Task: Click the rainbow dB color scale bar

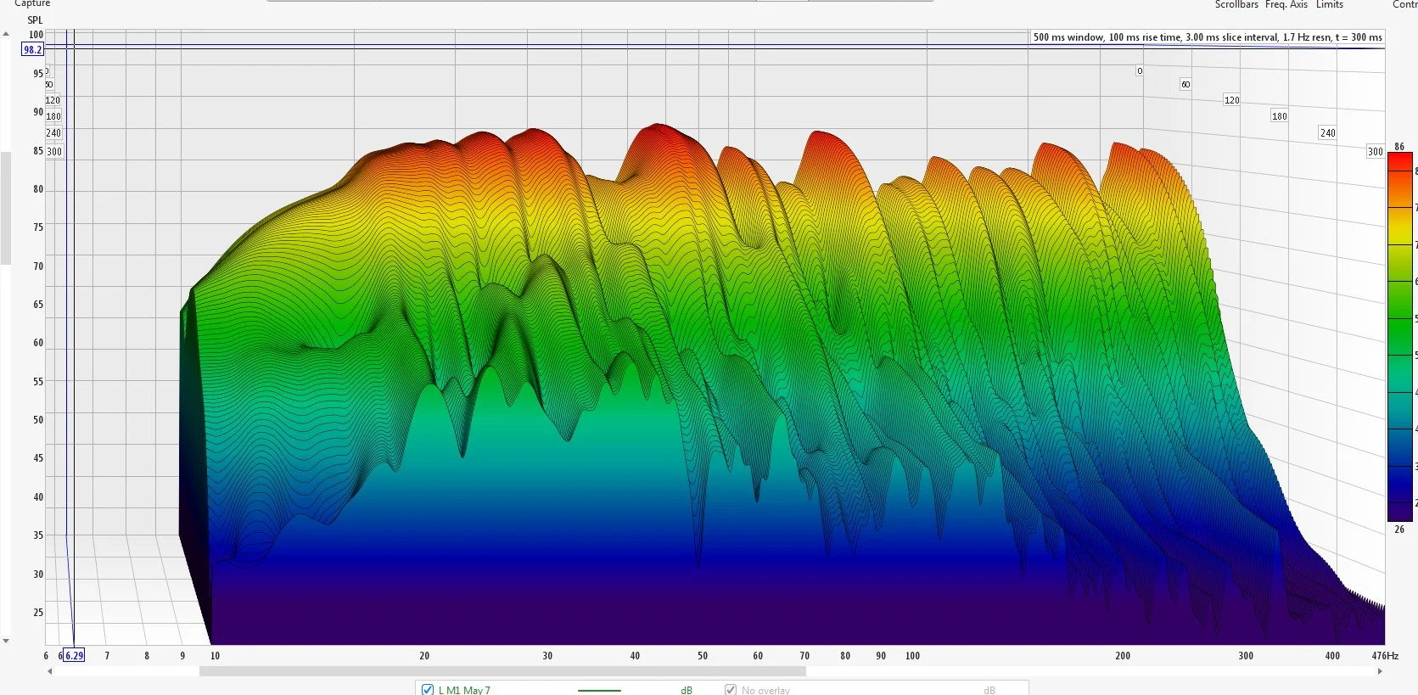Action: pyautogui.click(x=1399, y=338)
